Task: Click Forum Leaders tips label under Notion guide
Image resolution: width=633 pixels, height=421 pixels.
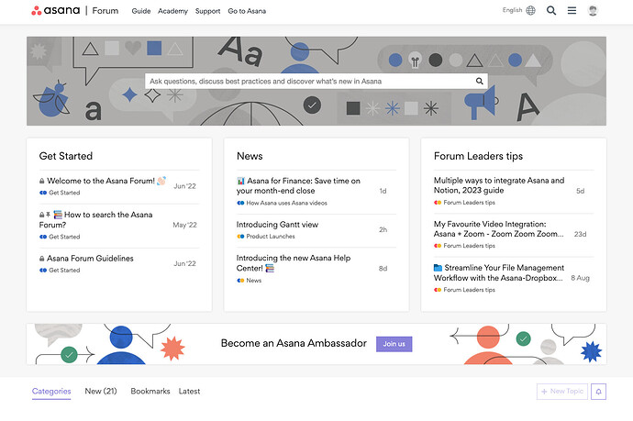Action: (x=469, y=203)
